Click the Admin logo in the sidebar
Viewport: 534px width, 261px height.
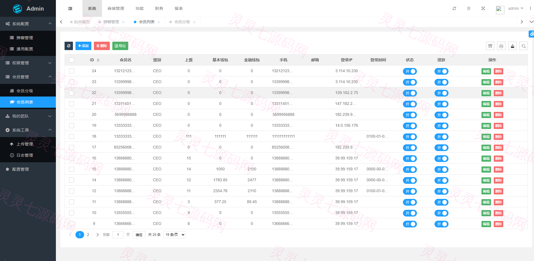(28, 9)
